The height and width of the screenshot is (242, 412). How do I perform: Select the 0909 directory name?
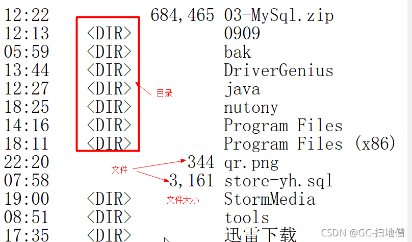click(242, 33)
